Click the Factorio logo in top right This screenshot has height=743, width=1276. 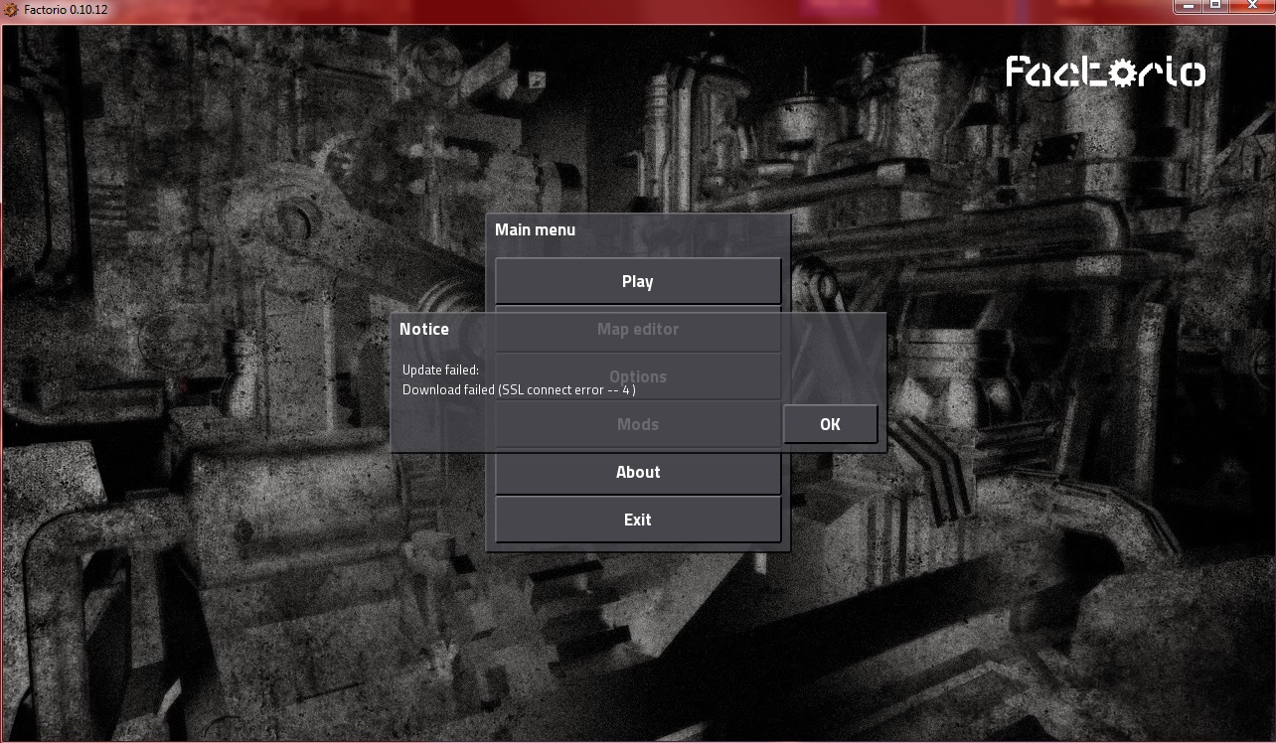pyautogui.click(x=1106, y=72)
